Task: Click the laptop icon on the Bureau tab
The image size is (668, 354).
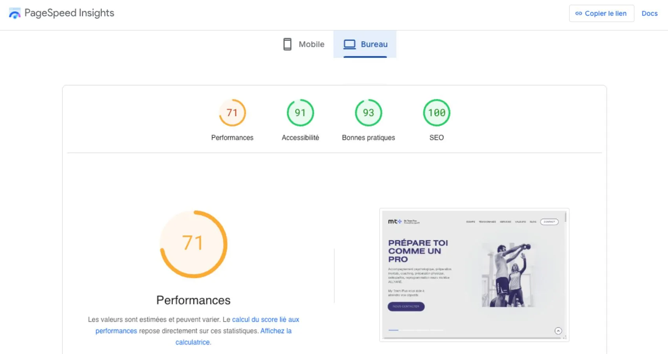Action: click(349, 44)
